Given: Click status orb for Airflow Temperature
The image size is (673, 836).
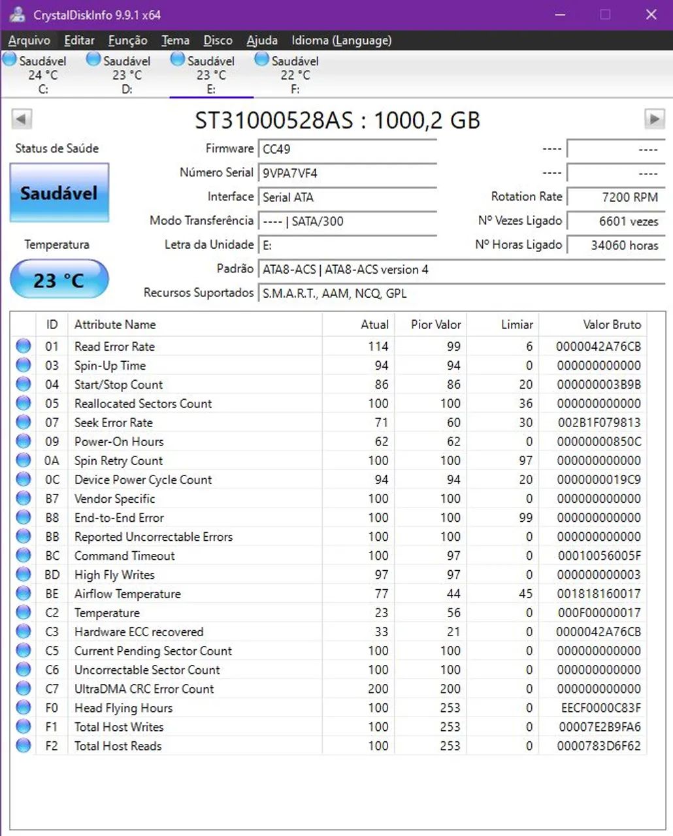Looking at the screenshot, I should (24, 593).
